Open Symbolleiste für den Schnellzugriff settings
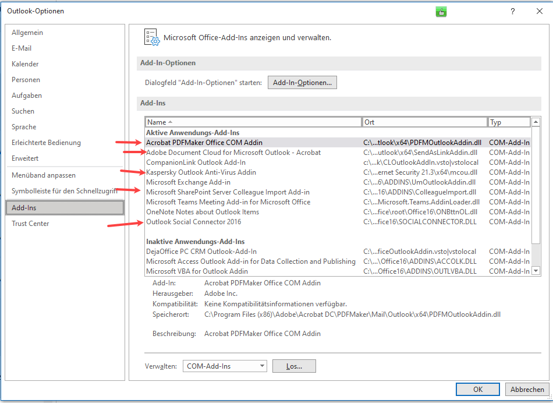Image resolution: width=553 pixels, height=403 pixels. coord(65,191)
